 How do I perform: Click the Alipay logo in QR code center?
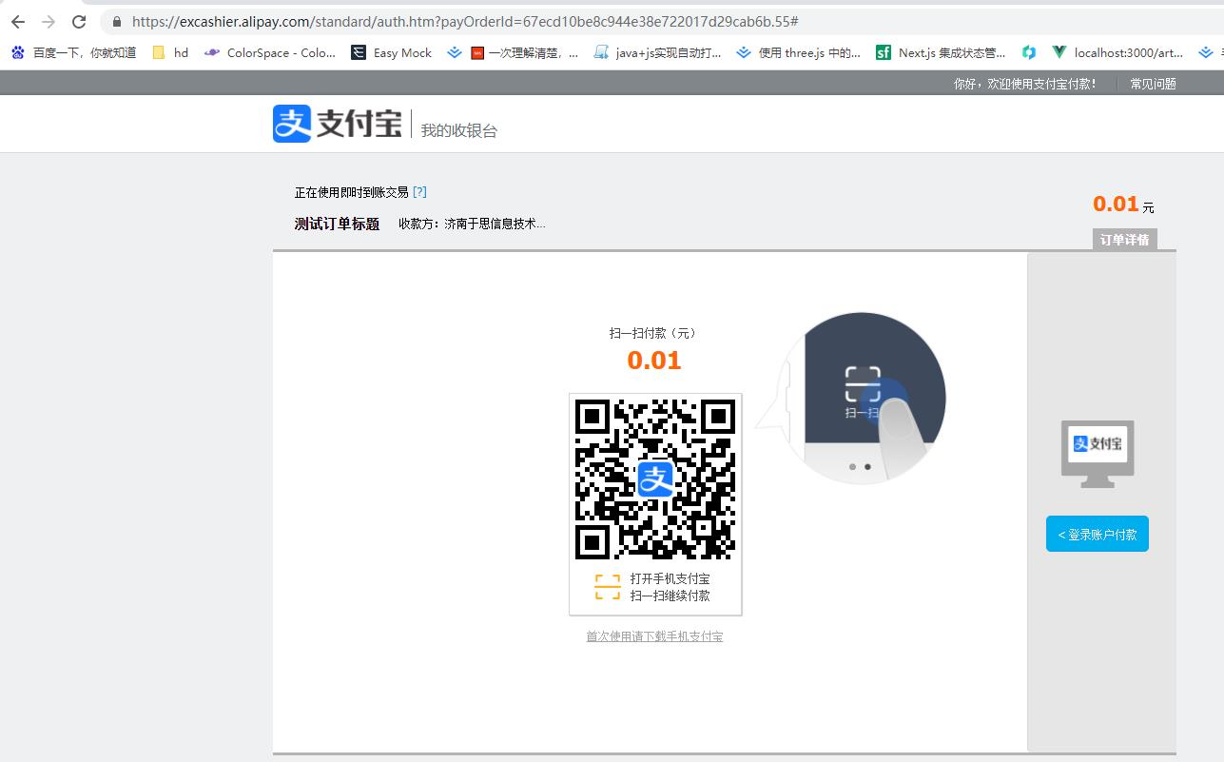(x=655, y=479)
